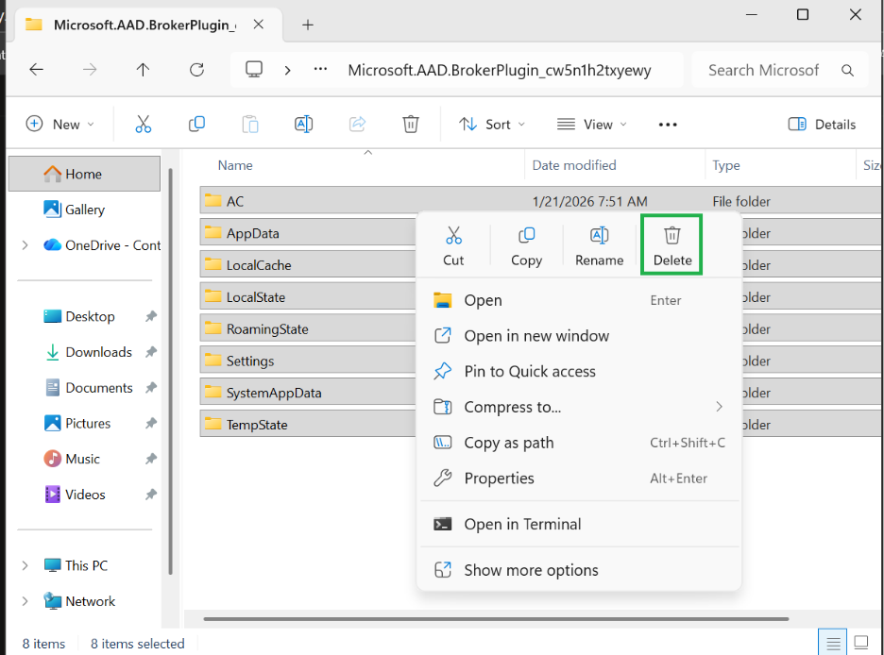This screenshot has height=655, width=884.
Task: Open the New dropdown
Action: pos(59,125)
